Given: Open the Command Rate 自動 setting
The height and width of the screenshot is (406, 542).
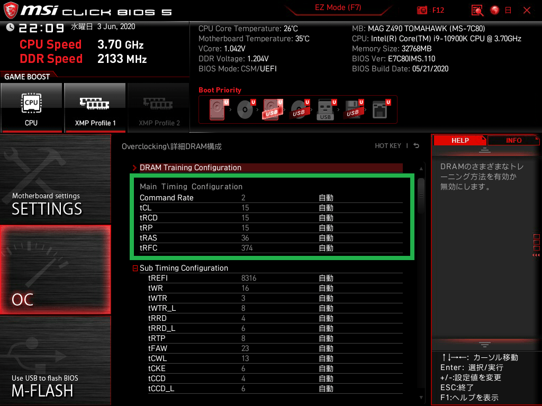Looking at the screenshot, I should click(326, 198).
